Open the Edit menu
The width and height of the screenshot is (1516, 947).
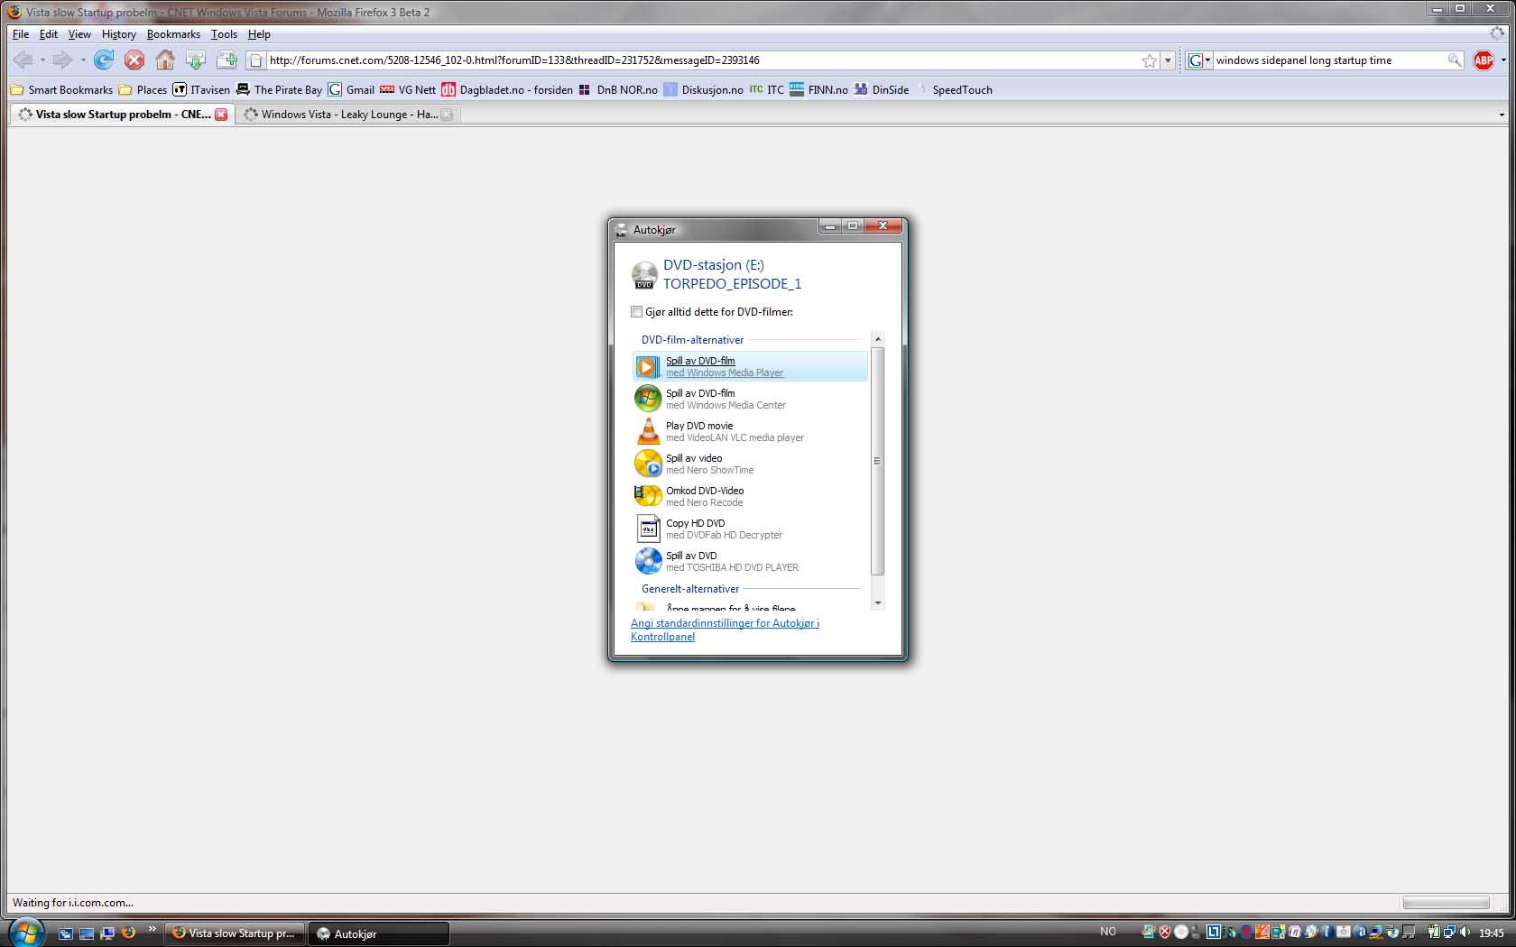[x=49, y=34]
